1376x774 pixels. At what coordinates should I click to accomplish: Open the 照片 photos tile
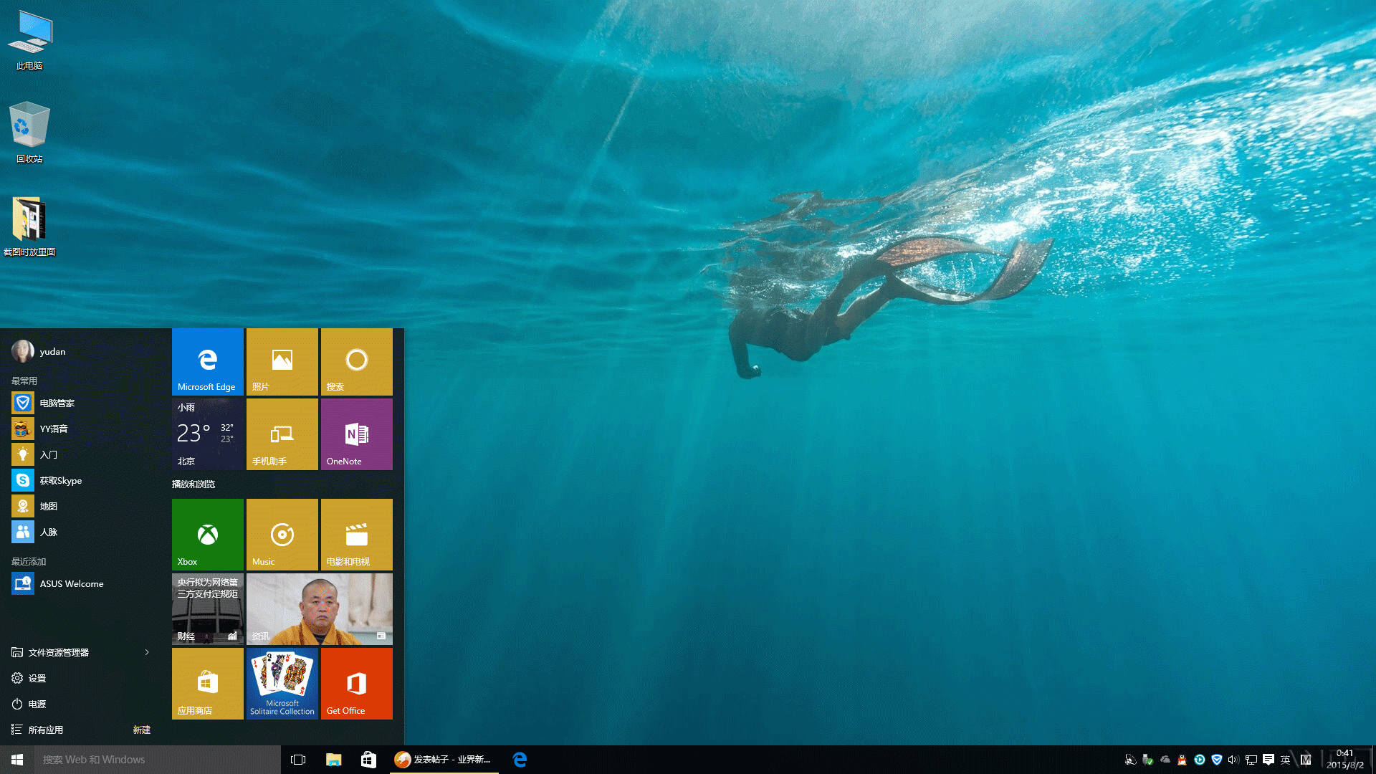tap(282, 362)
